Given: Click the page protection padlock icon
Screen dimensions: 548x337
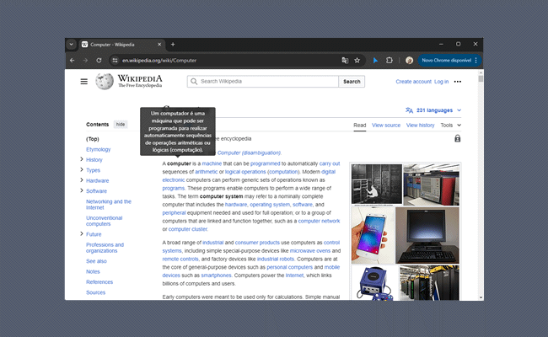Looking at the screenshot, I should tap(458, 139).
